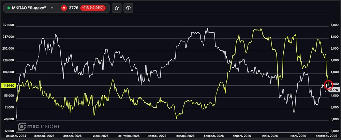The width and height of the screenshot is (341, 140).
Task: Click the 218,000 left axis label
Action: coord(9,60)
